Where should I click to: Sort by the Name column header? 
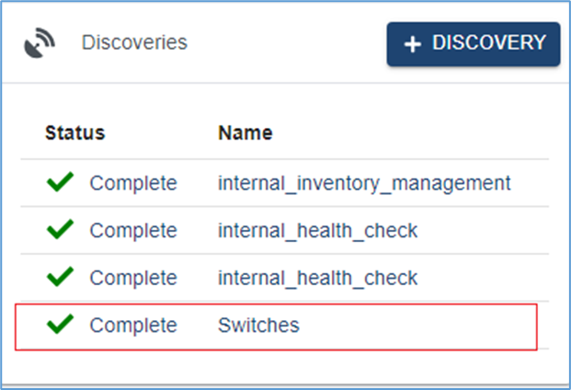pos(245,132)
